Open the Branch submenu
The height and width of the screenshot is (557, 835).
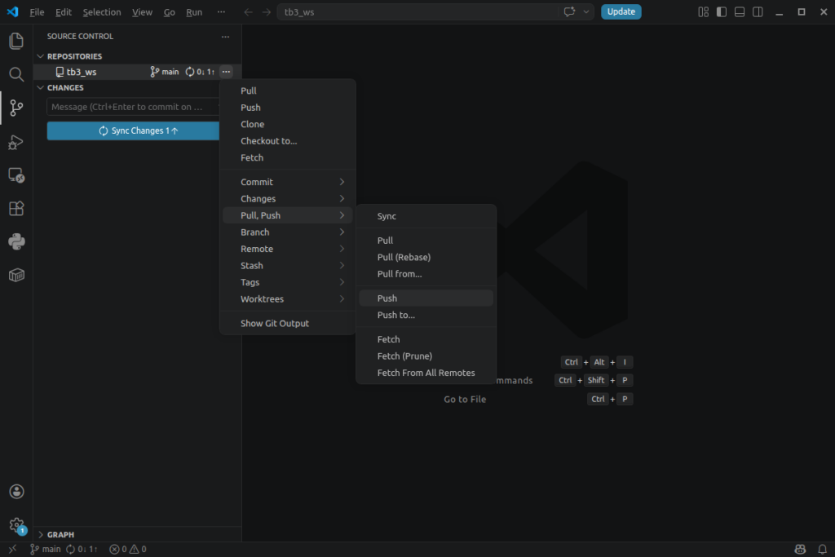coord(288,232)
